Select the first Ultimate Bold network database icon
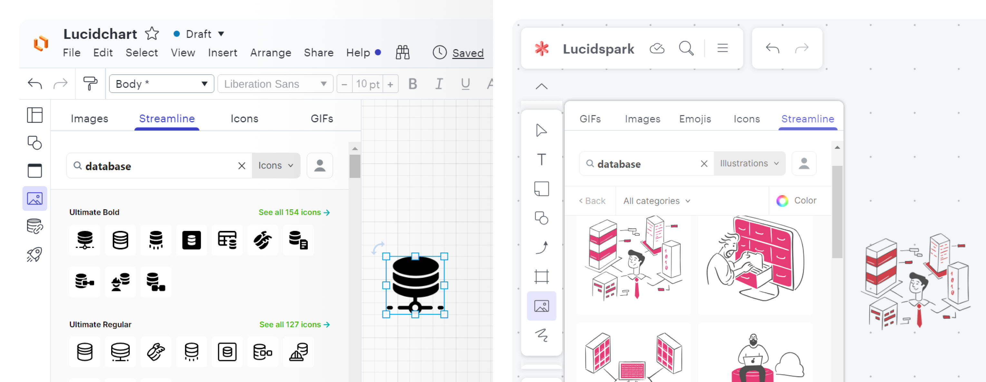This screenshot has width=986, height=382. click(x=85, y=240)
